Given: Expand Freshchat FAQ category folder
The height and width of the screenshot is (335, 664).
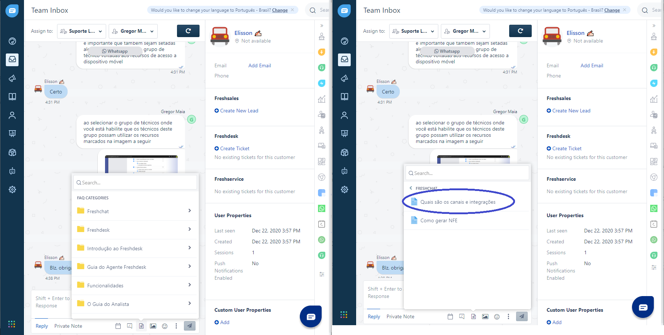Looking at the screenshot, I should pos(135,211).
